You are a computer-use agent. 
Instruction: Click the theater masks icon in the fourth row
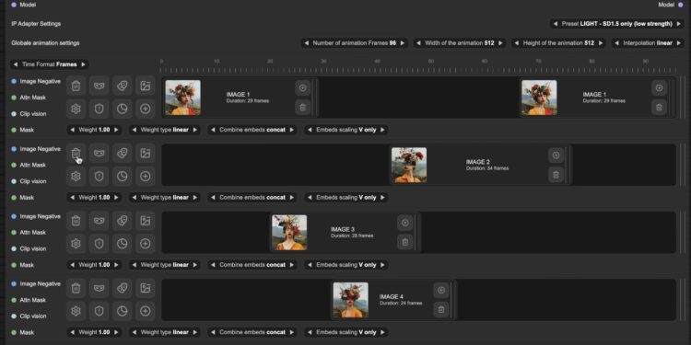click(122, 288)
